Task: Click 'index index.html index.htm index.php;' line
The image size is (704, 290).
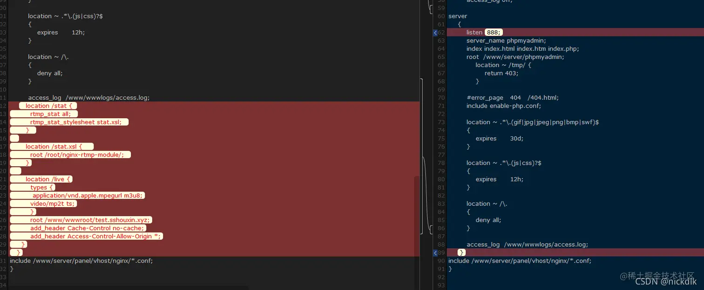Action: 523,49
